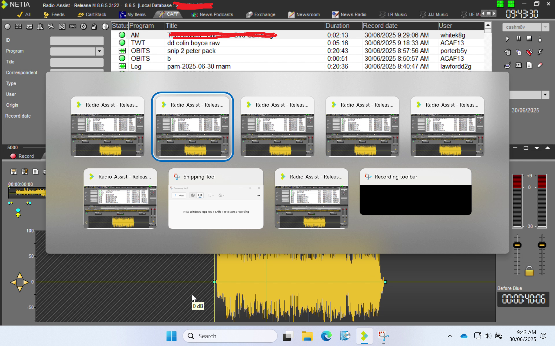Expand the Program dropdown in search form
This screenshot has height=346, width=555.
pos(99,51)
